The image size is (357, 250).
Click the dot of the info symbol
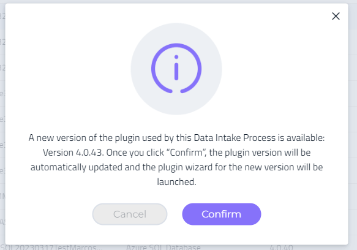coord(176,57)
